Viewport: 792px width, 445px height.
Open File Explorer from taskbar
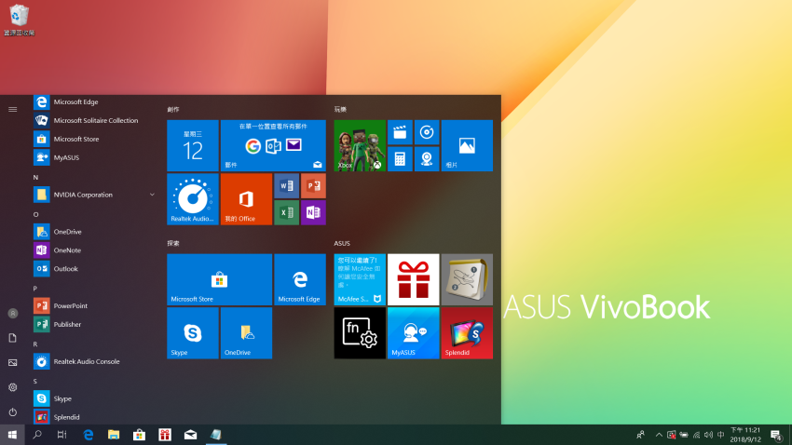114,435
